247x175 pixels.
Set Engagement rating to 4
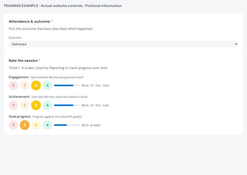(x=47, y=85)
